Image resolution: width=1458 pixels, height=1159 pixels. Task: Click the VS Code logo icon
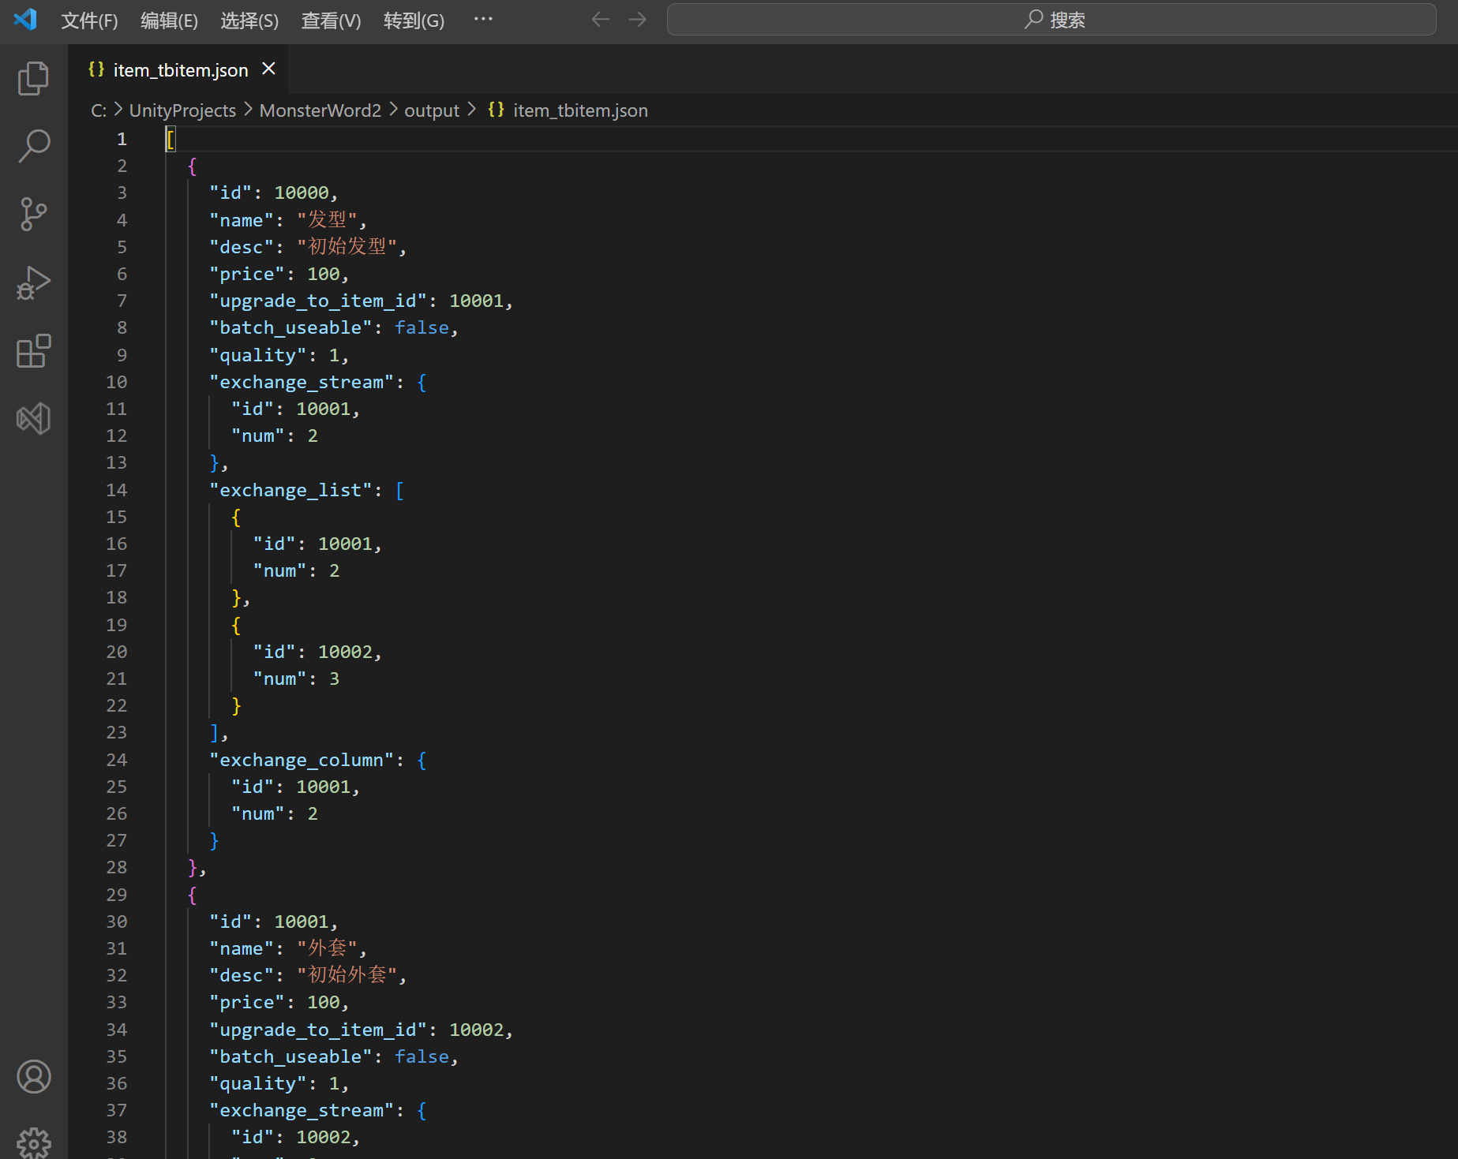[x=25, y=20]
